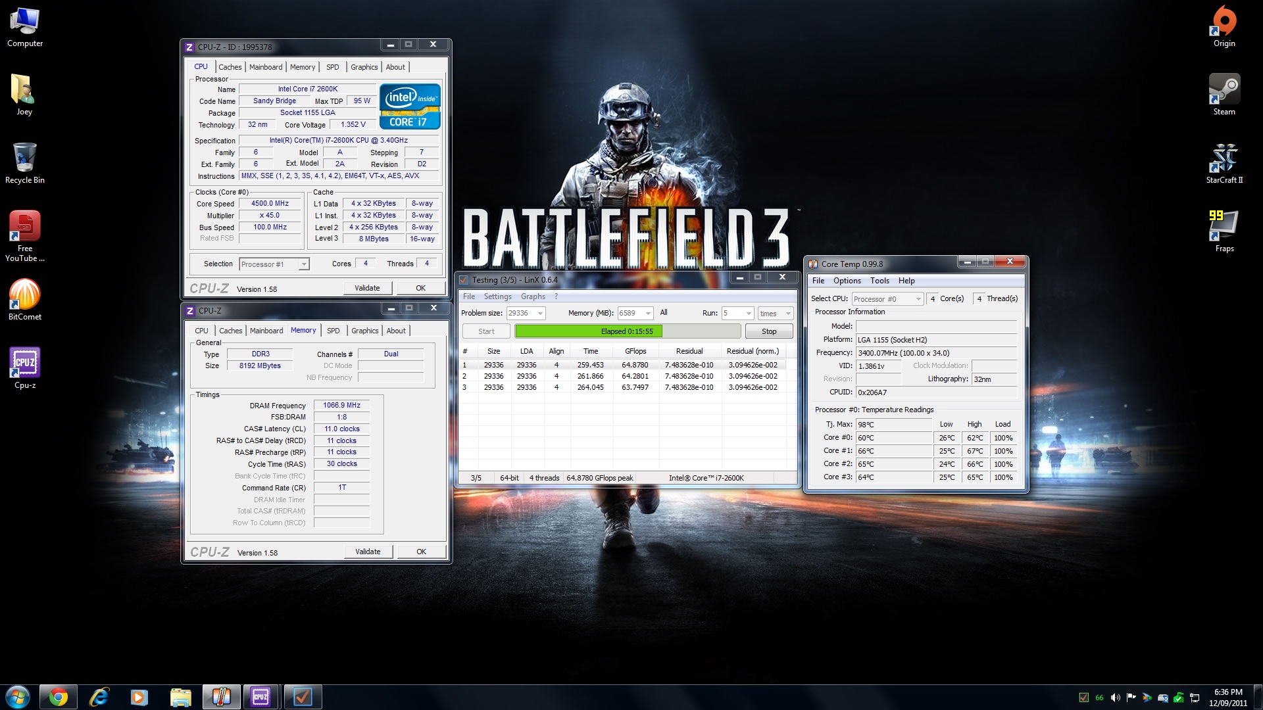This screenshot has height=710, width=1263.
Task: Click the Core Speed 4500.0 MHz field
Action: [x=270, y=204]
